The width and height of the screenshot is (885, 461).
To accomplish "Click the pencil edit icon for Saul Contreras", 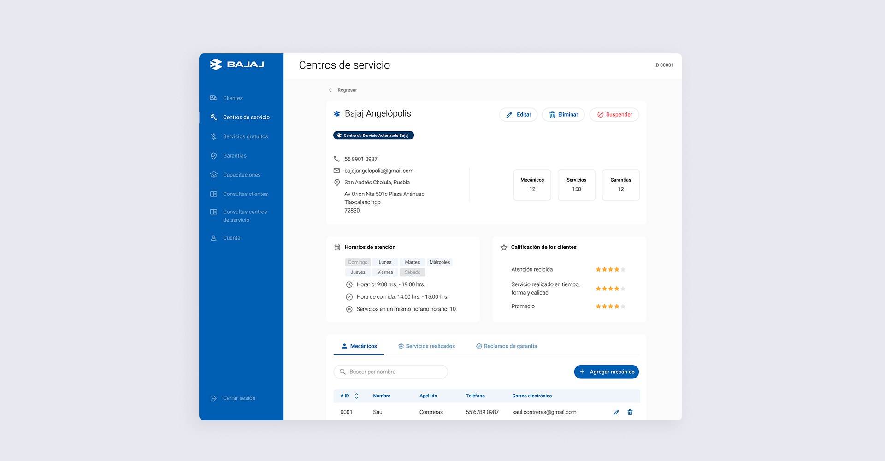I will pos(616,412).
